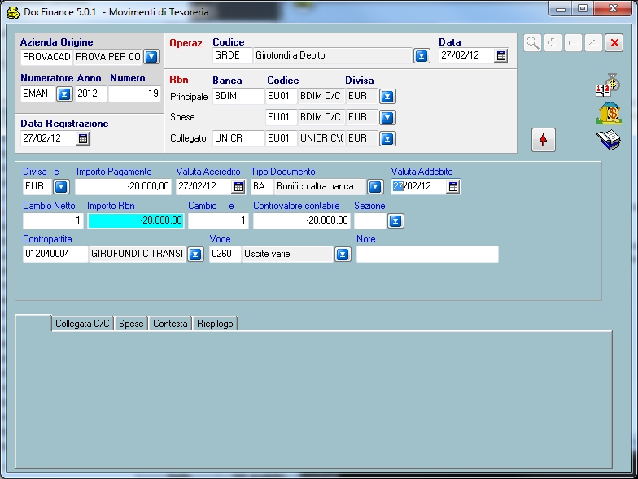Open calendar next to Data field

(501, 56)
